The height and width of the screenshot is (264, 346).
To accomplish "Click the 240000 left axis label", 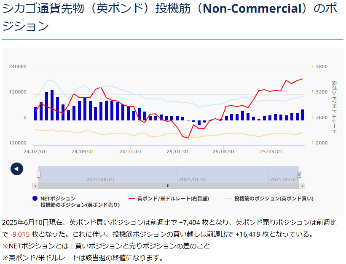I will (18, 67).
